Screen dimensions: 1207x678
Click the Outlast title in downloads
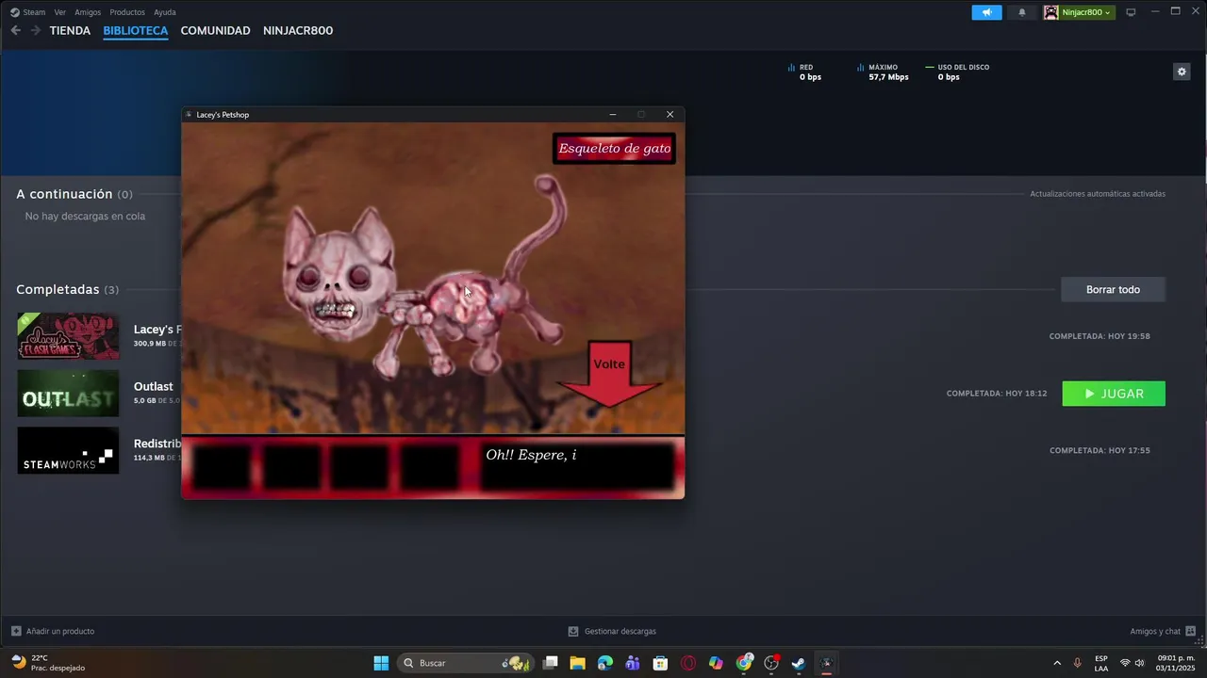pyautogui.click(x=153, y=386)
